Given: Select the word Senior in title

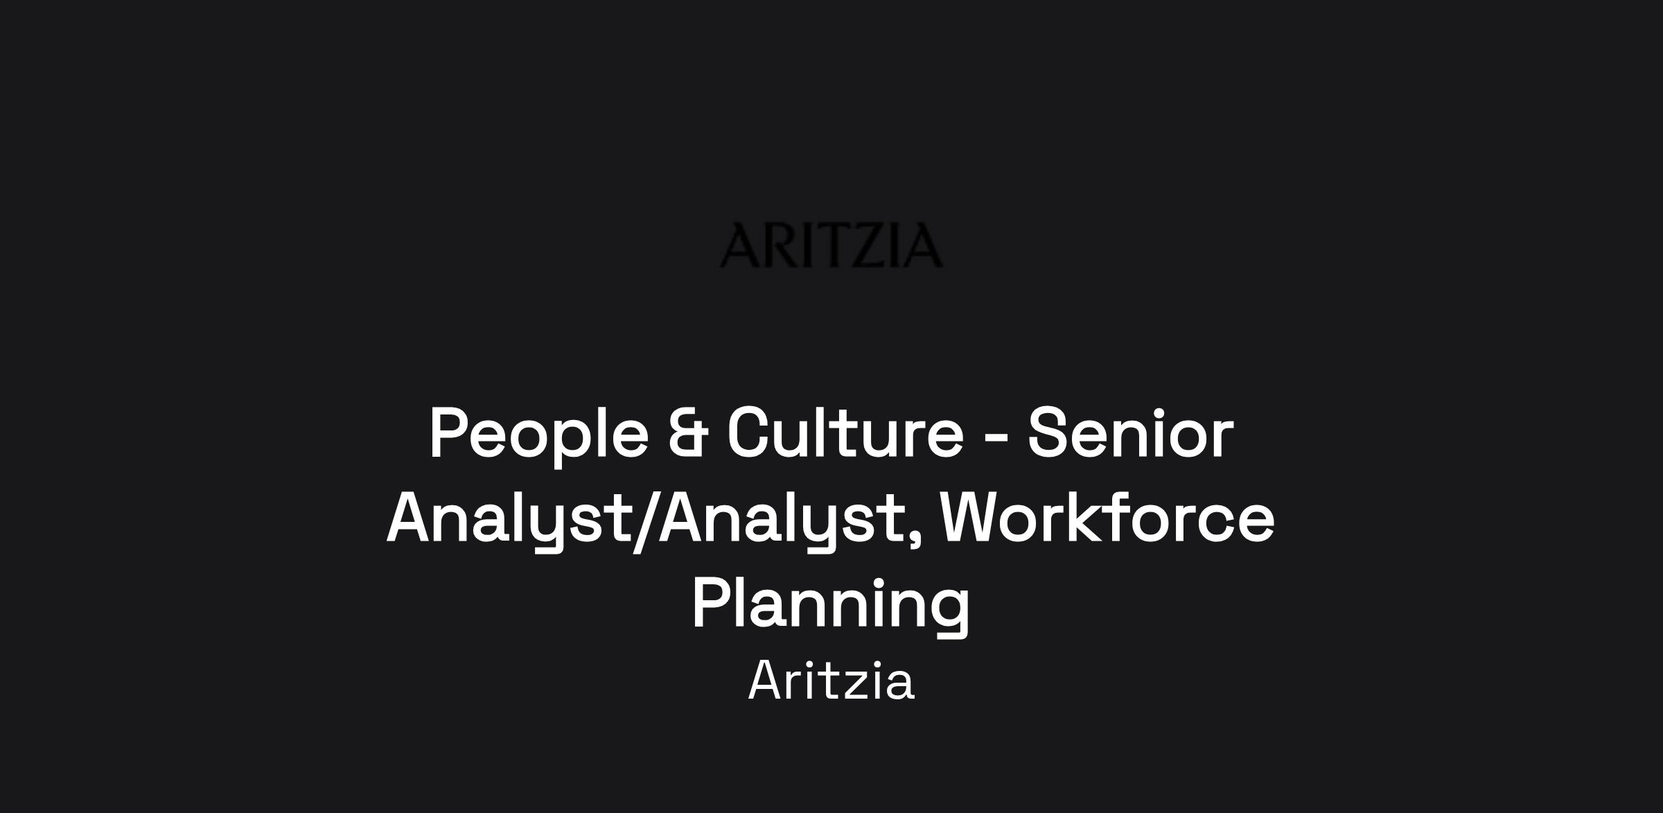Looking at the screenshot, I should coord(1131,432).
